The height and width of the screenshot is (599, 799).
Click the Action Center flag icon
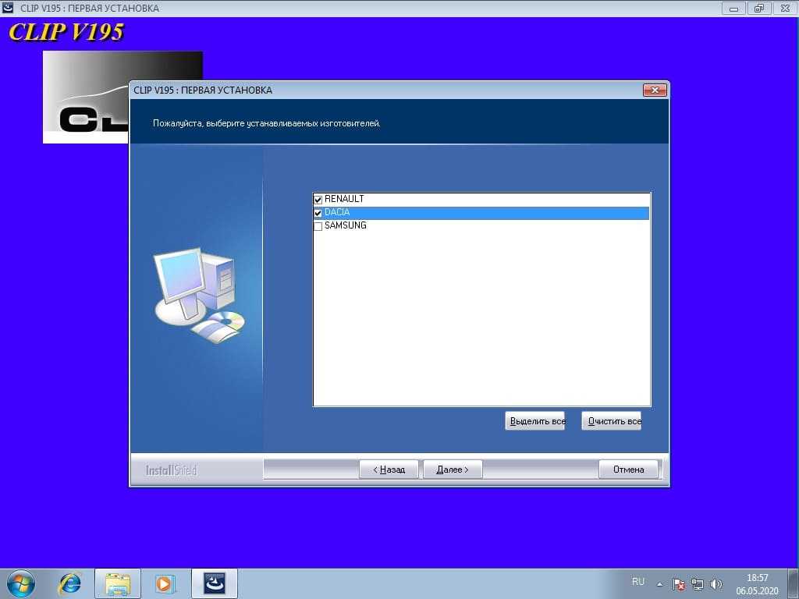pyautogui.click(x=679, y=583)
